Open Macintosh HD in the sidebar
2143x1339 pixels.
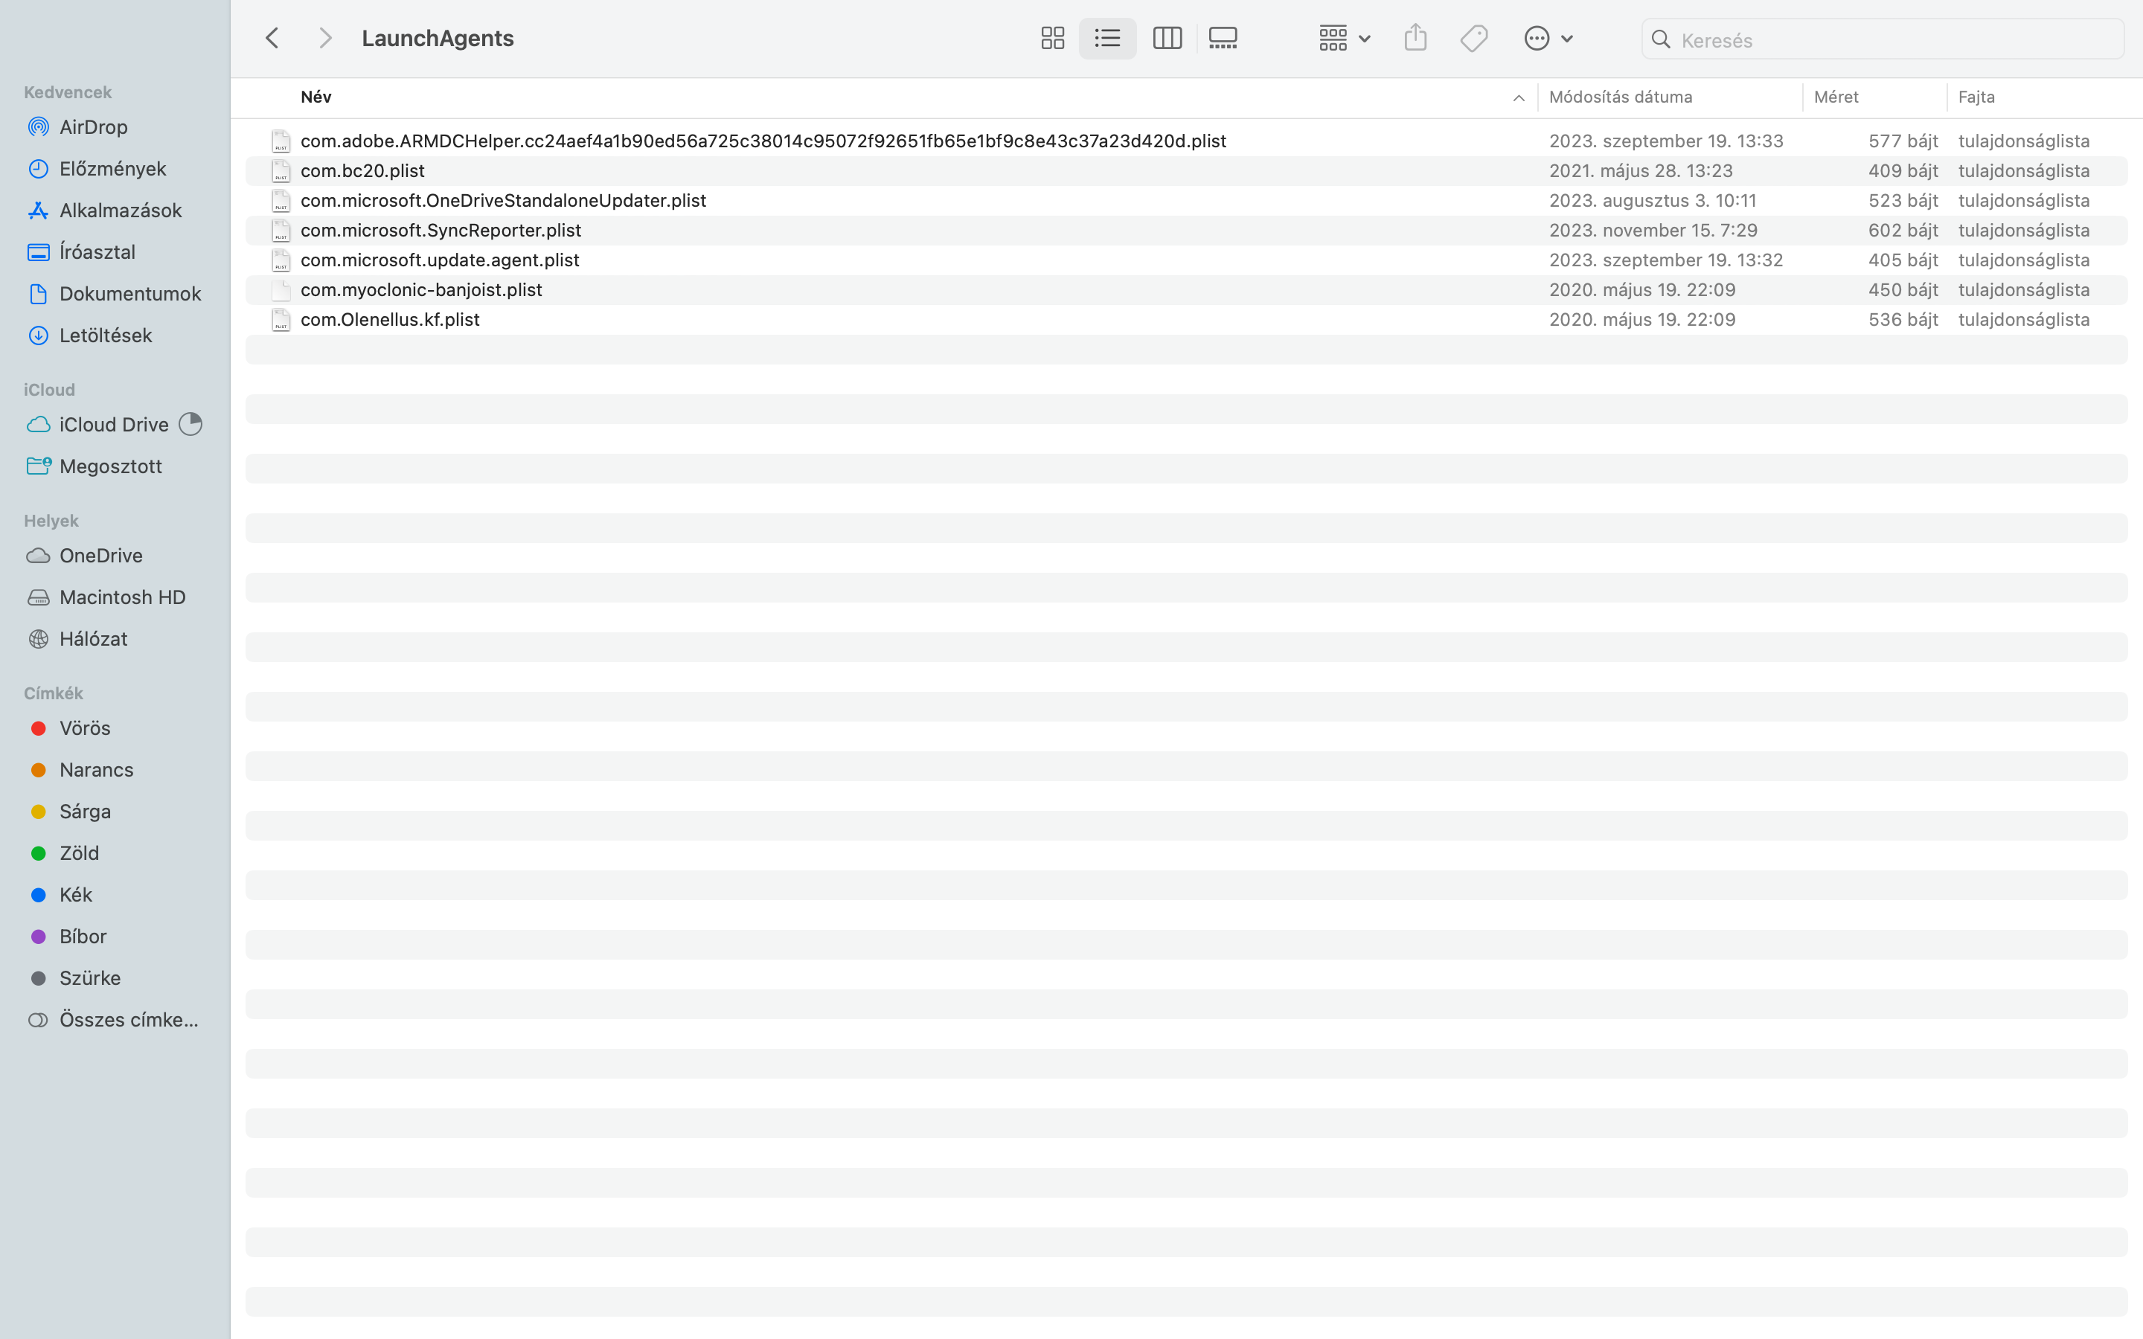(122, 597)
